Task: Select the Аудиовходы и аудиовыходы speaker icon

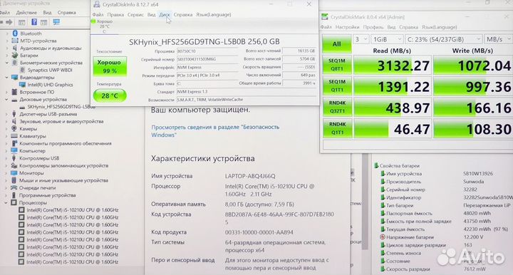Action: pos(15,48)
